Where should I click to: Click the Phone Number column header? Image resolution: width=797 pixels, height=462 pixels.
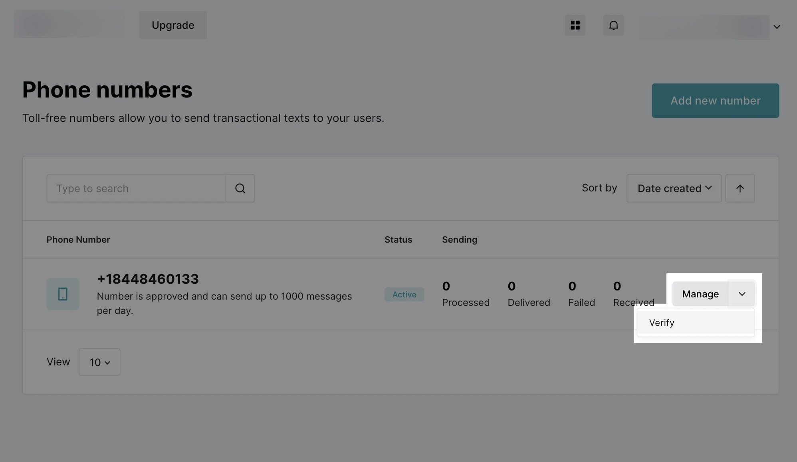tap(78, 239)
